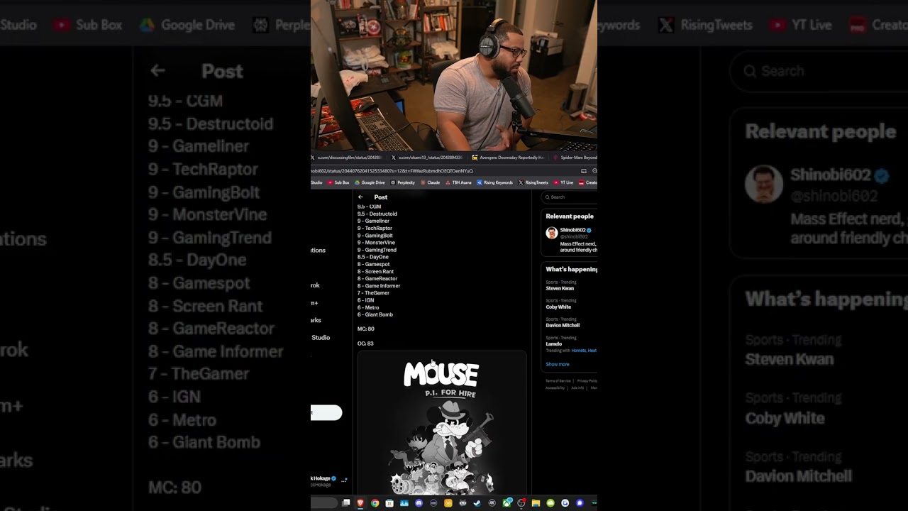Open Discord from the taskbar
908x511 pixels.
coord(419,503)
